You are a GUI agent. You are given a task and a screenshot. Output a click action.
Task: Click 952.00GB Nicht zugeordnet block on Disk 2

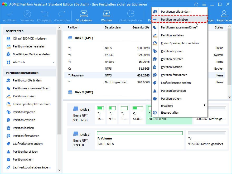coord(206,139)
